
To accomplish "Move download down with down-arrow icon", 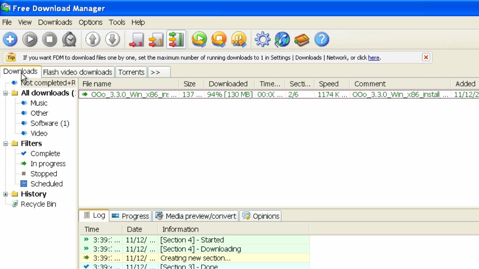I will [x=113, y=39].
